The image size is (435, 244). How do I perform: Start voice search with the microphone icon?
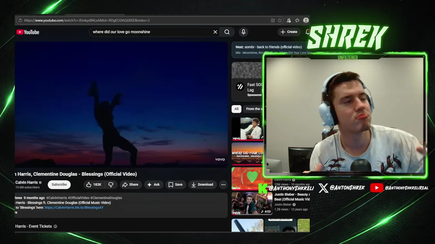[243, 32]
